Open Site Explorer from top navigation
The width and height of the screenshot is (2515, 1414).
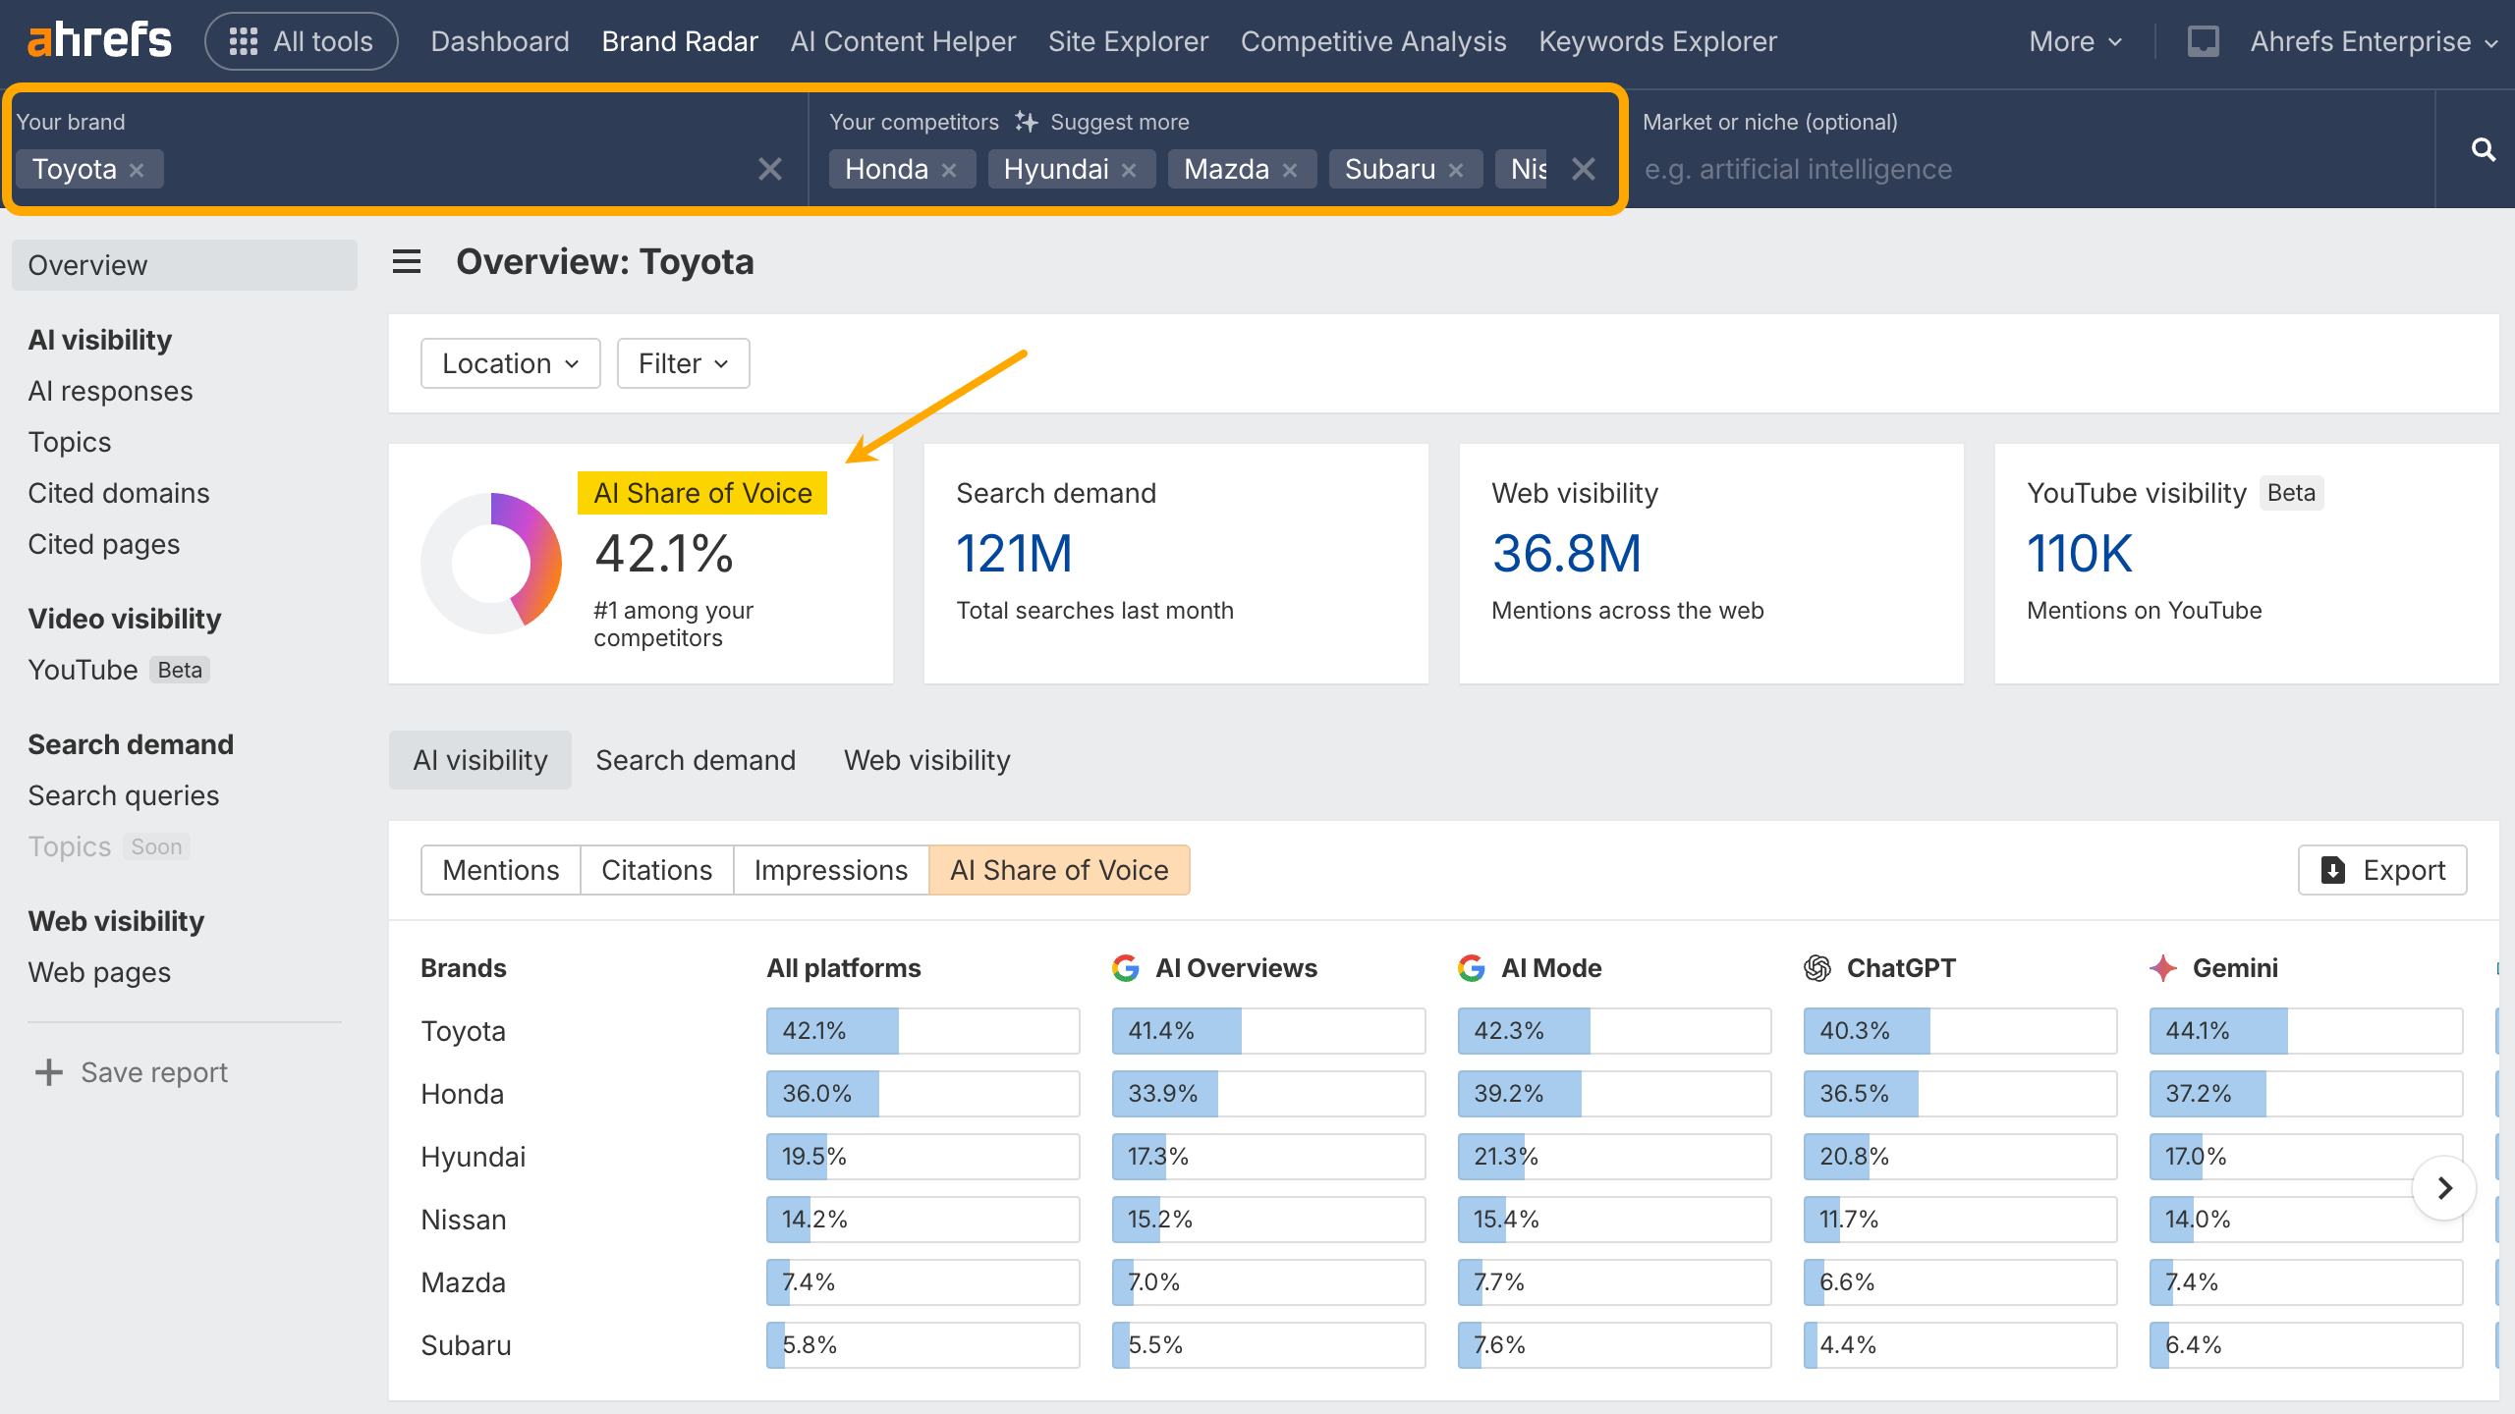[1128, 41]
